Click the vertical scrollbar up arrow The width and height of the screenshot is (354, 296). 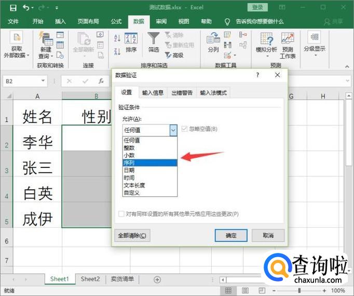coord(349,96)
